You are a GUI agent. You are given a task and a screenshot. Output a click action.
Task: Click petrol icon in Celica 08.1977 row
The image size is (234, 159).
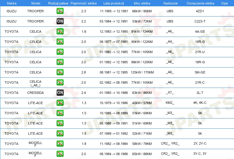60,41
